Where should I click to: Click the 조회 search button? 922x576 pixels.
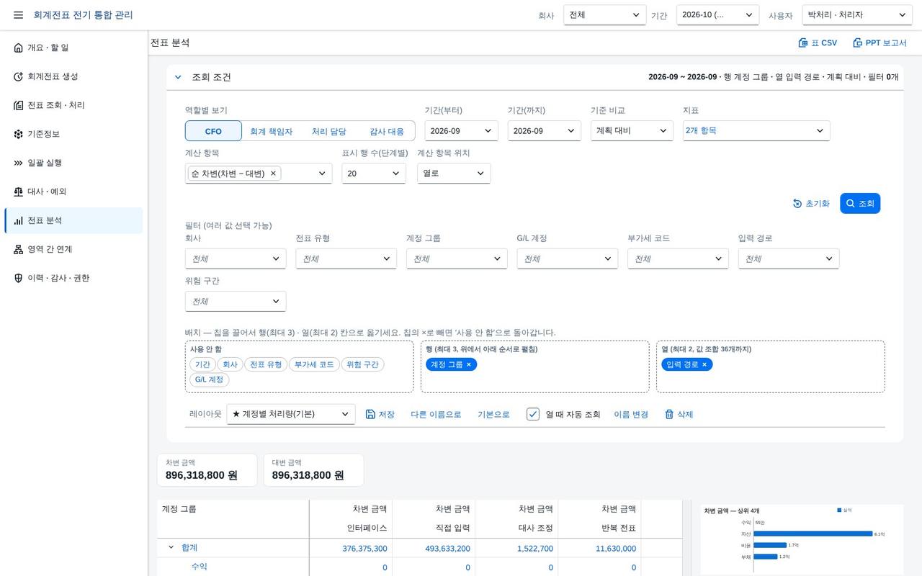(860, 204)
